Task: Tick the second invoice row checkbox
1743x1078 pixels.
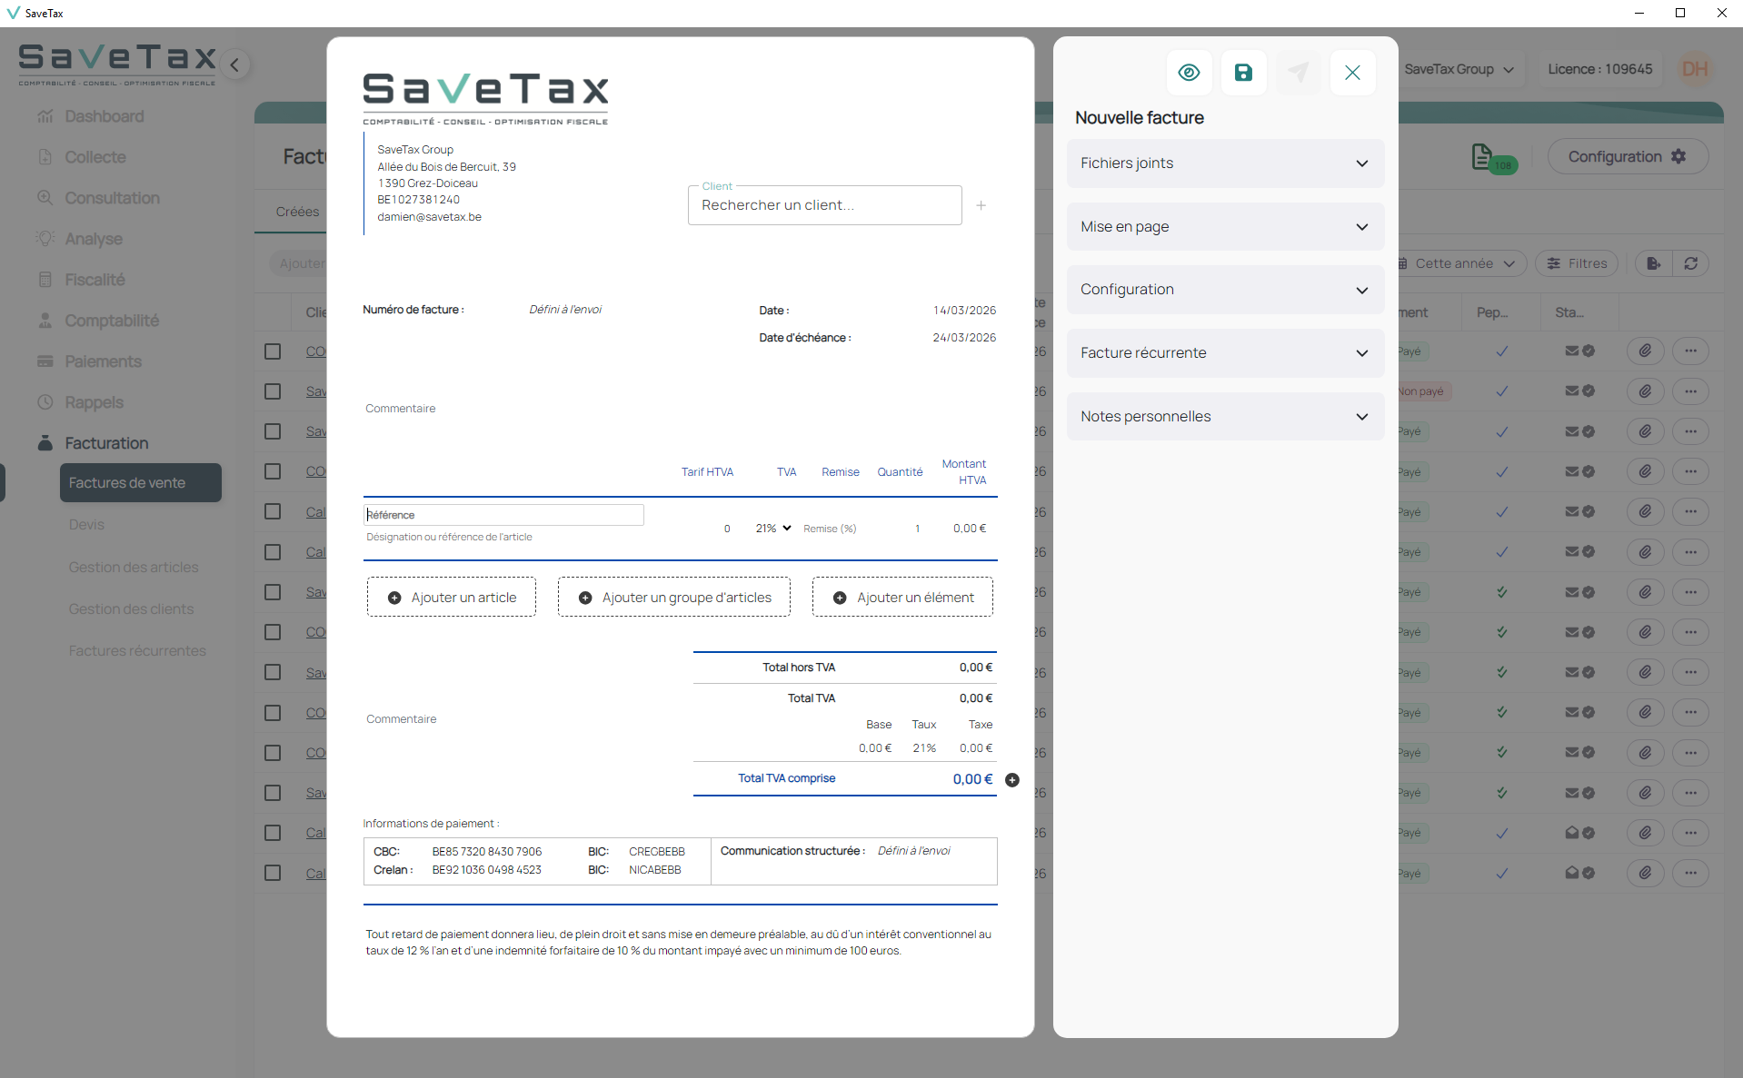Action: click(273, 391)
